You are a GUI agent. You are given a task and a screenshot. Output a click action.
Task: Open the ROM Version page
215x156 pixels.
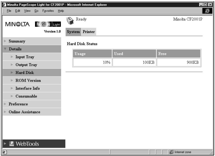[x=32, y=80]
